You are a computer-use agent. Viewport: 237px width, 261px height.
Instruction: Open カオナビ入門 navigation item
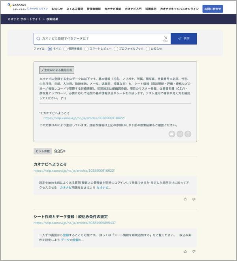pyautogui.click(x=133, y=9)
